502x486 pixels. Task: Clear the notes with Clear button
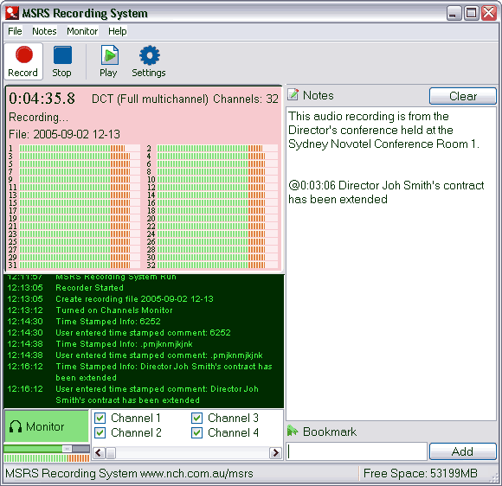[463, 96]
